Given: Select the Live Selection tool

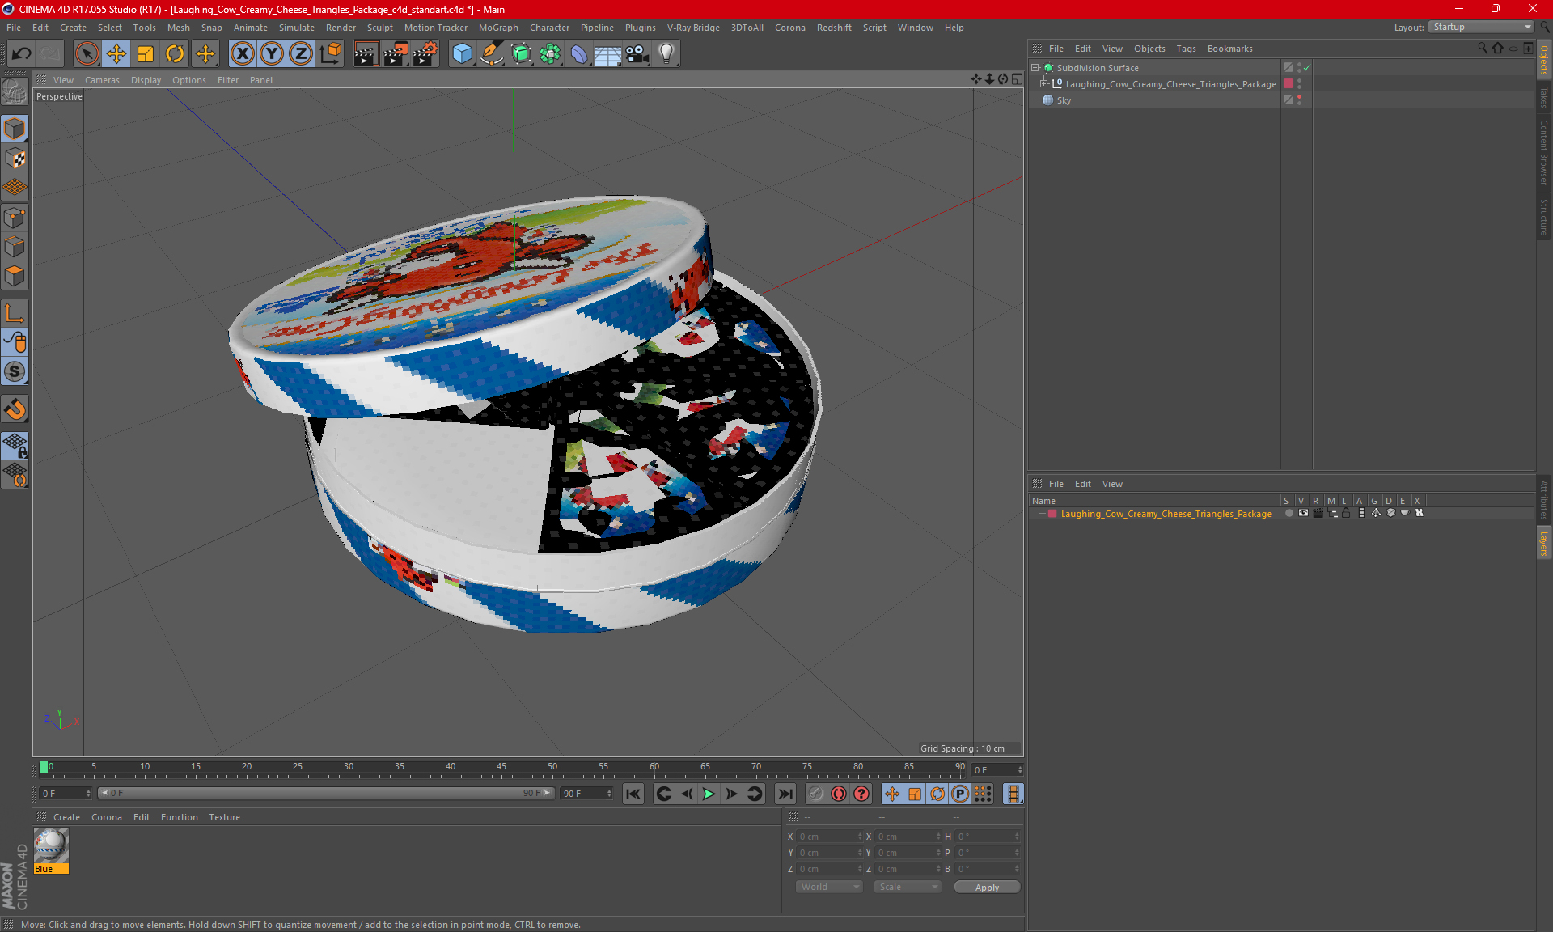Looking at the screenshot, I should tap(87, 54).
